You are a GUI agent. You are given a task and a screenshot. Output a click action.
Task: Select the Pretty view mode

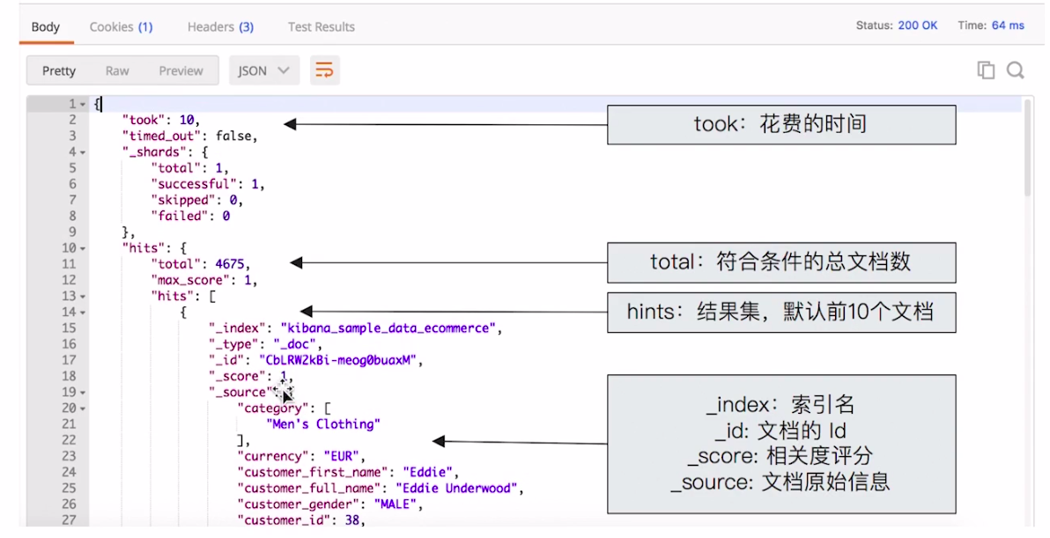click(59, 71)
